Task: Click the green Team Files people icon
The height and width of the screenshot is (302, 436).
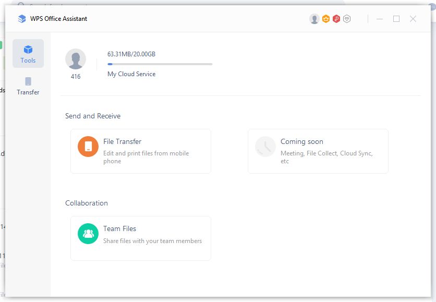Action: [88, 234]
